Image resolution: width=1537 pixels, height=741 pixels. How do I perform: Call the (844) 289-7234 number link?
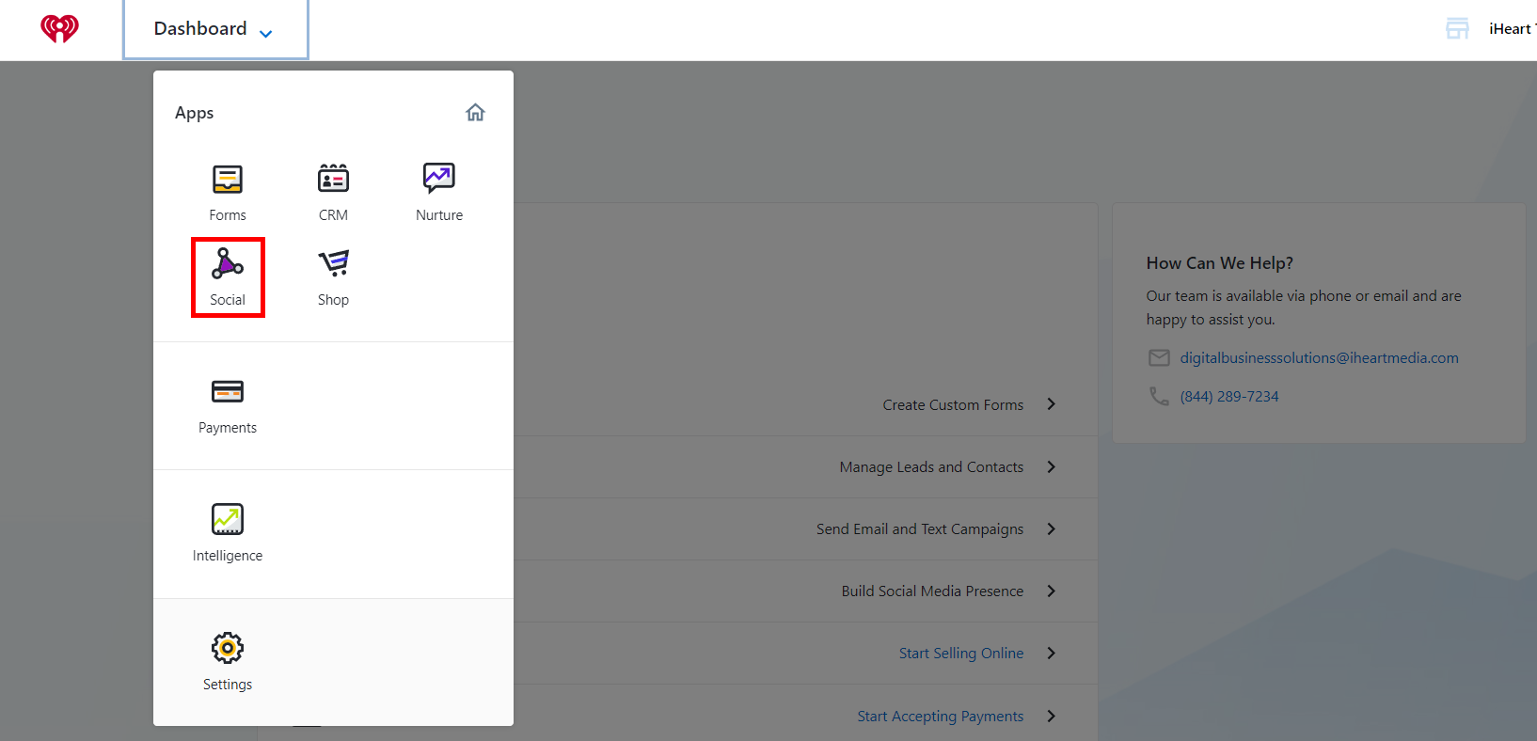(1229, 397)
